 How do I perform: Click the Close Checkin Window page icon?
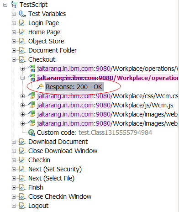click(x=22, y=196)
